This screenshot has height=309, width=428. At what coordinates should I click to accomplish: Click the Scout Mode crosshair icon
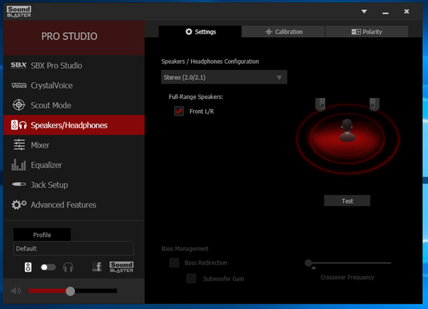click(19, 105)
